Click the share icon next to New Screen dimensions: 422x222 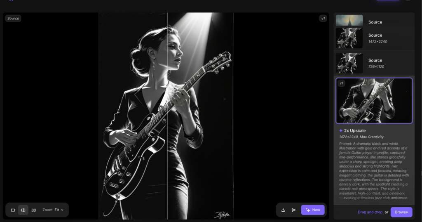pyautogui.click(x=293, y=210)
